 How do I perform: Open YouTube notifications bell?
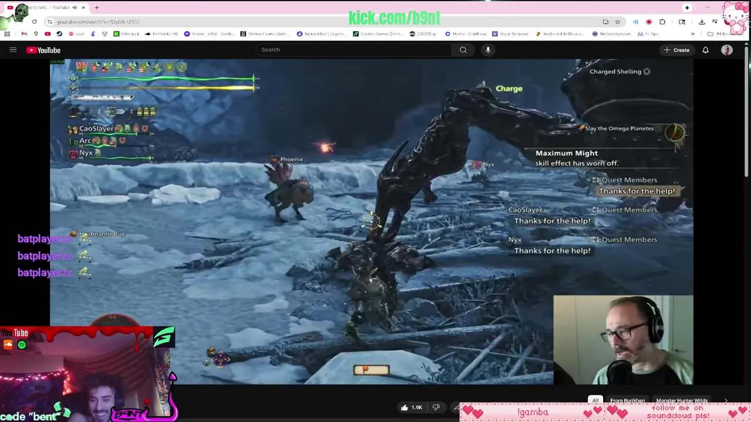[706, 50]
